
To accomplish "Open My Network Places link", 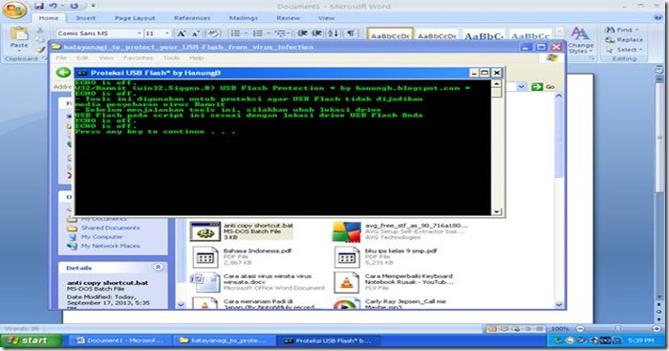I will click(110, 246).
